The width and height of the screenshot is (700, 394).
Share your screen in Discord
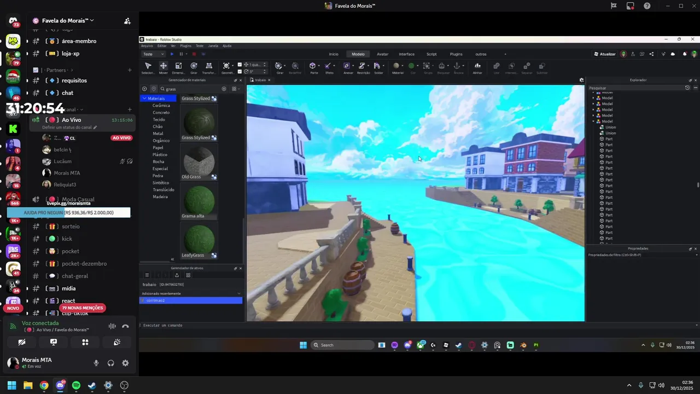[x=54, y=342]
